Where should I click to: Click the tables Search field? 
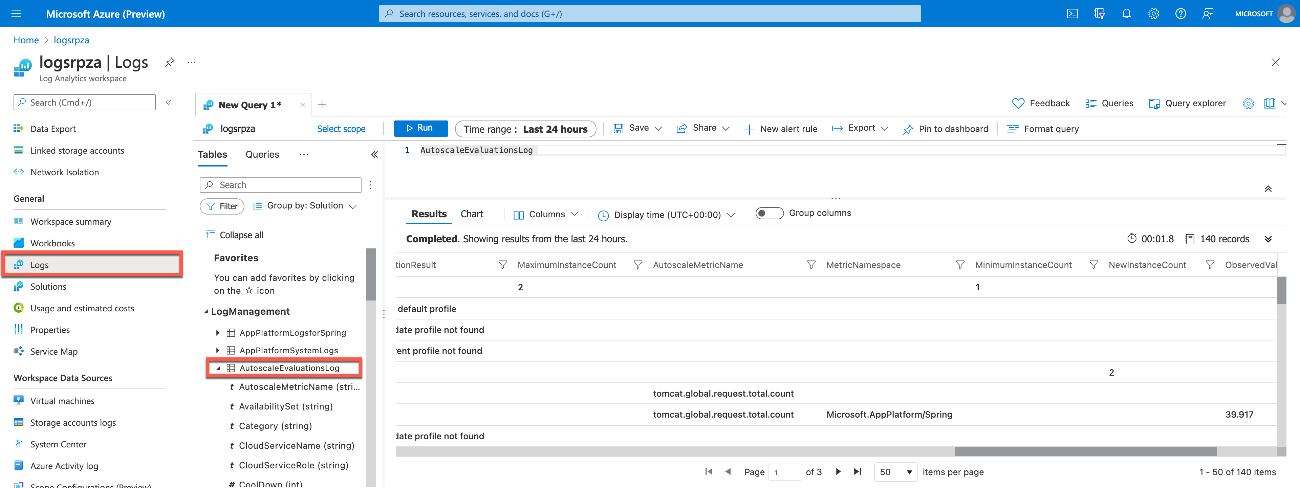pos(281,185)
